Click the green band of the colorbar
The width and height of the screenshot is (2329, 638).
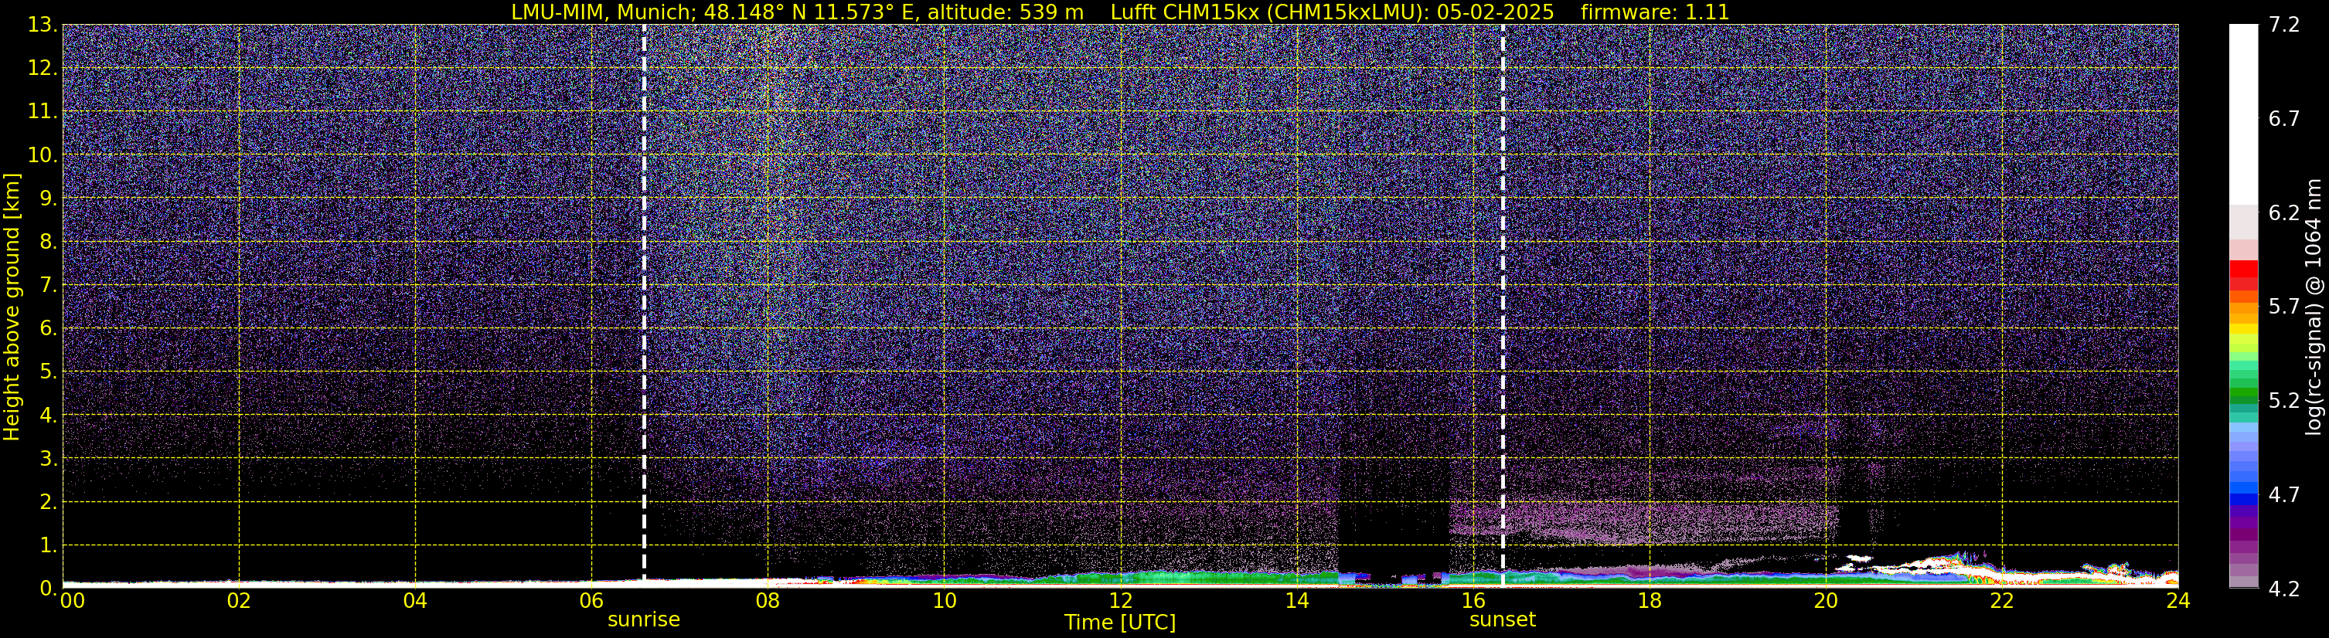[2243, 395]
